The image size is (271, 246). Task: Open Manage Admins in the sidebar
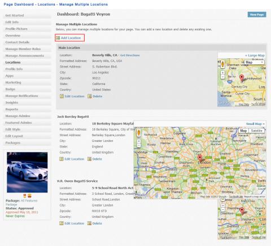pos(27,116)
